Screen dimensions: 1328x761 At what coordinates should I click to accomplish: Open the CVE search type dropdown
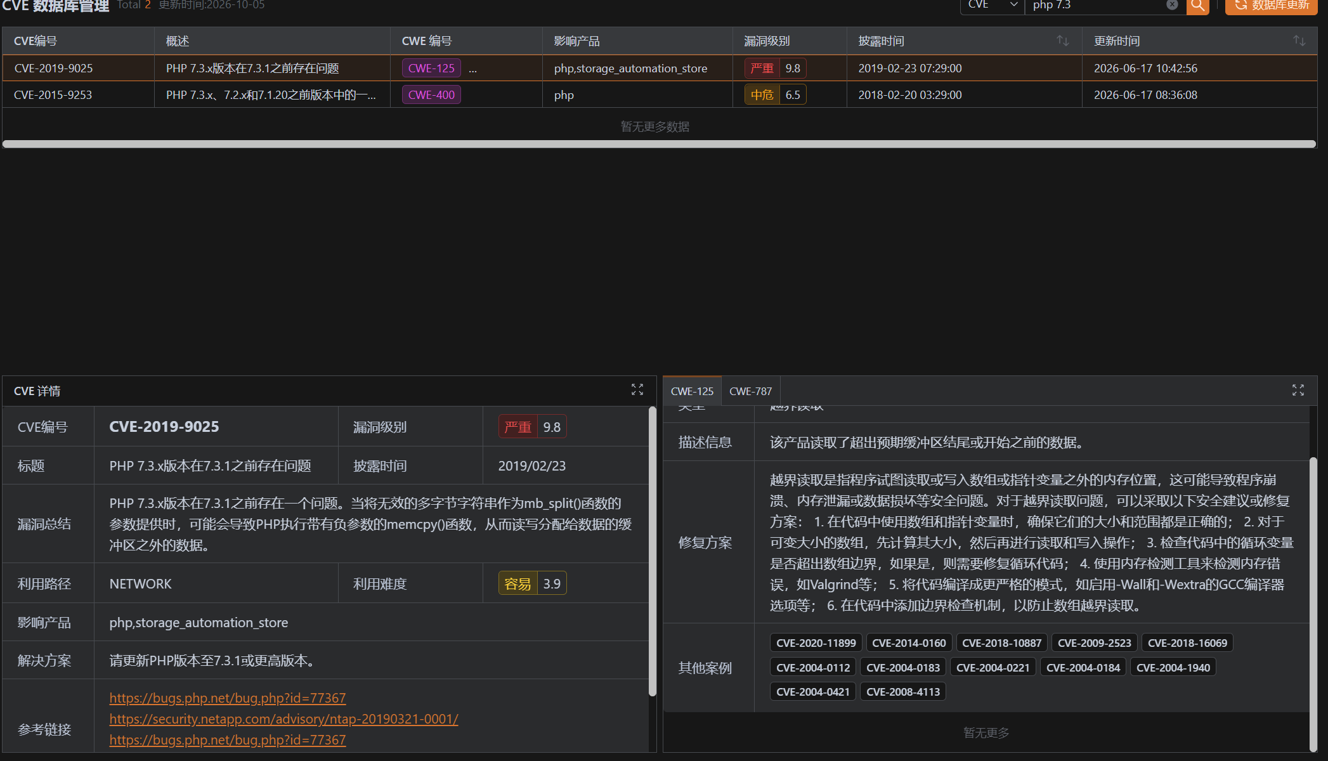[x=993, y=6]
